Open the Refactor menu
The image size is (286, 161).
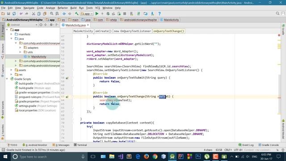(x=63, y=8)
